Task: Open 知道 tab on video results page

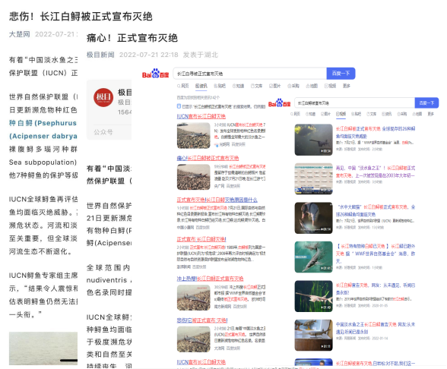Action: pyautogui.click(x=310, y=114)
